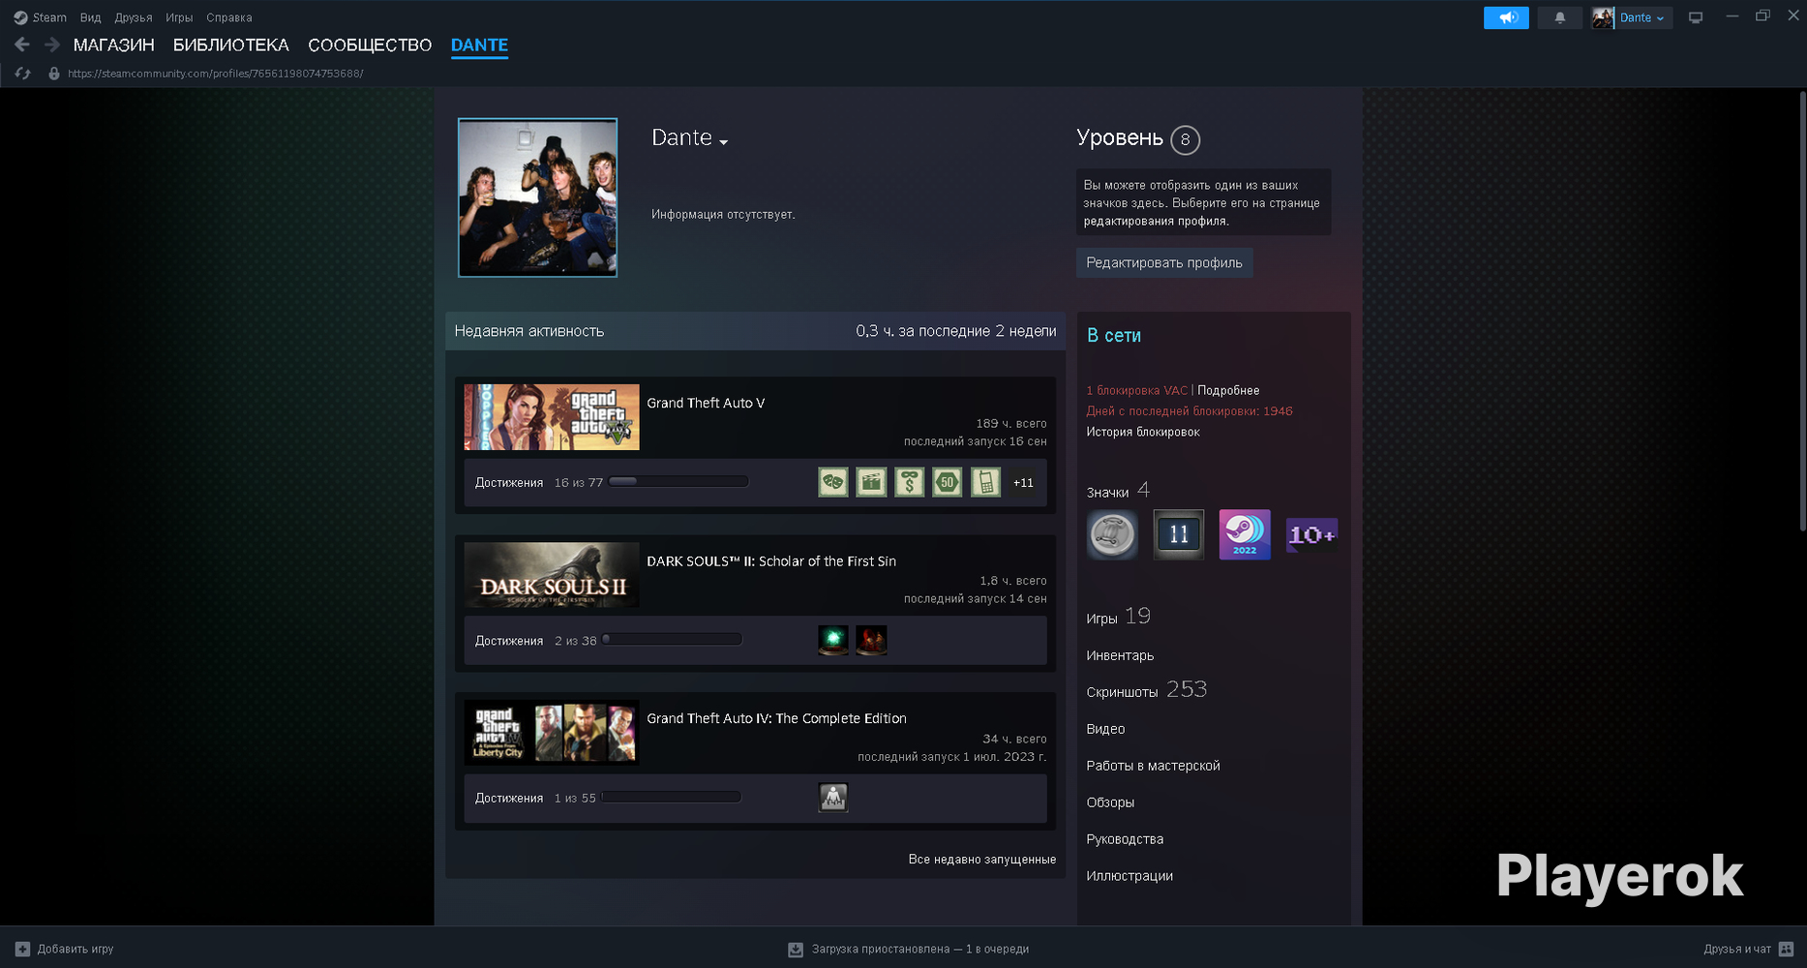The width and height of the screenshot is (1807, 968).
Task: View the GTA IV figure achievement icon
Action: [x=833, y=798]
